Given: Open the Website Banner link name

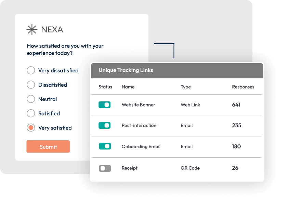Looking at the screenshot, I should [x=139, y=105].
